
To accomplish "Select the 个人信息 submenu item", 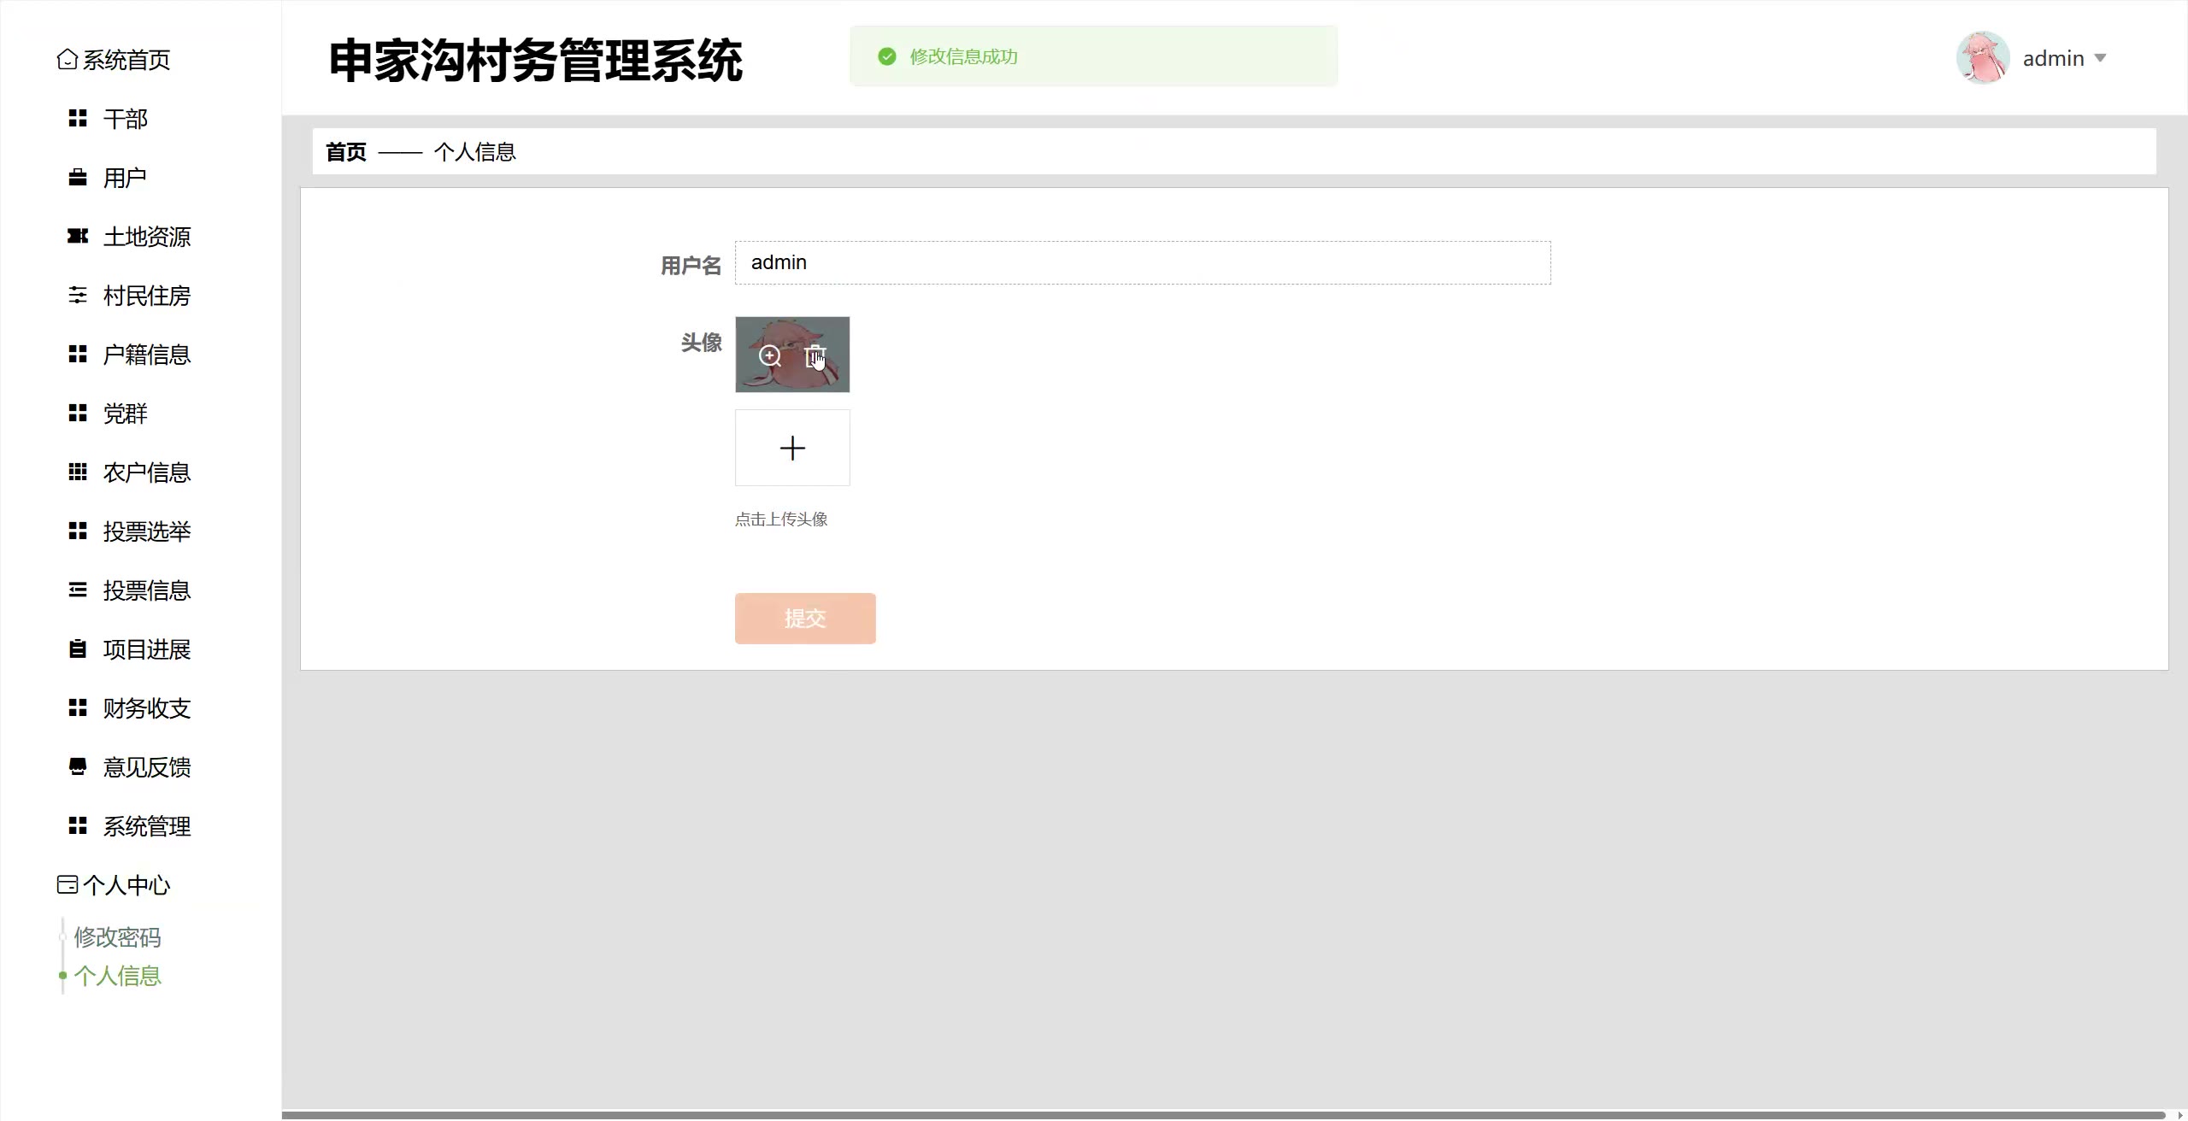I will point(118,976).
